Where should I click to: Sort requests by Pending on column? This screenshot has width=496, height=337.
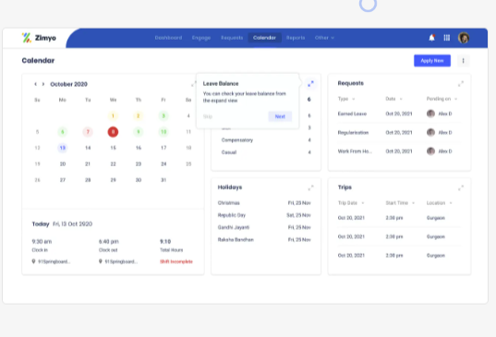[x=442, y=99]
